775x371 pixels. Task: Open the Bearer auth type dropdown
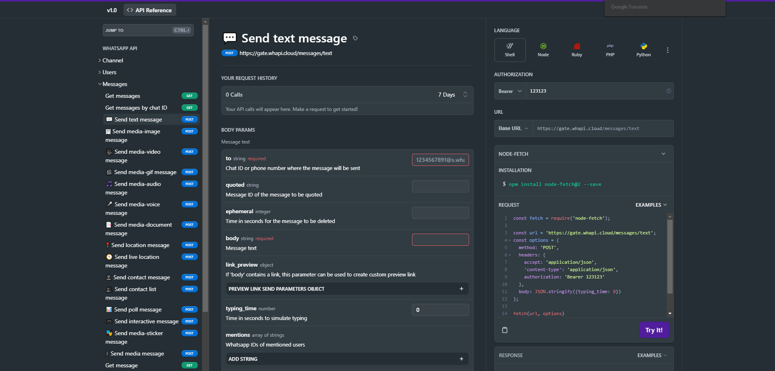(x=510, y=91)
